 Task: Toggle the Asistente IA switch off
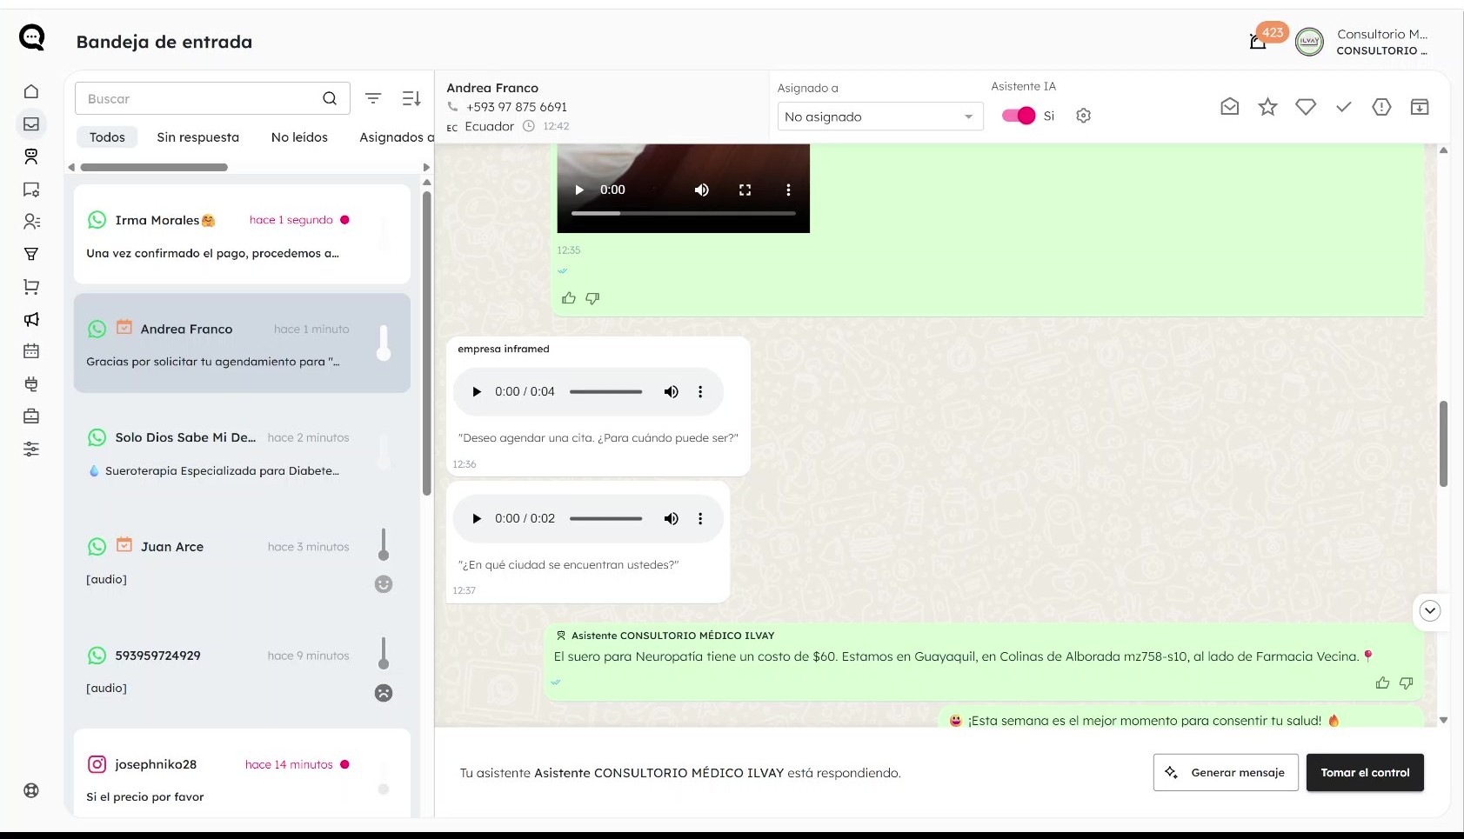[1018, 116]
